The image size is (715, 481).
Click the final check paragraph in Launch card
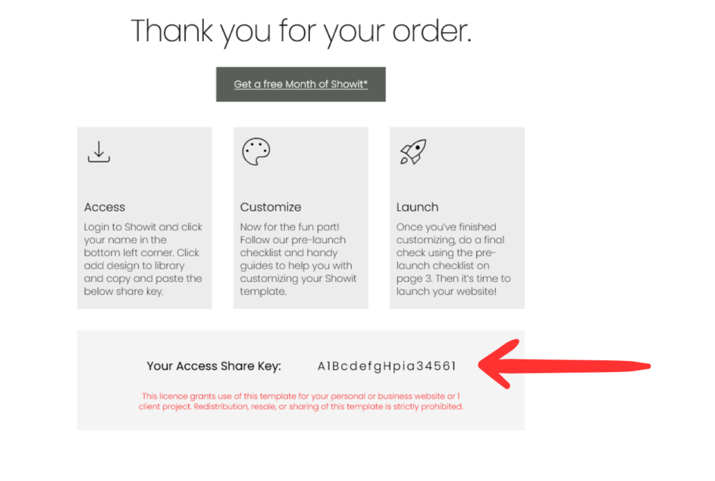(x=453, y=259)
